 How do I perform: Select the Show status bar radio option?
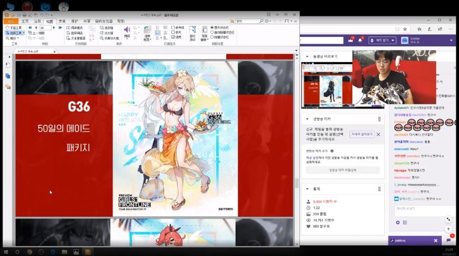click(219, 28)
